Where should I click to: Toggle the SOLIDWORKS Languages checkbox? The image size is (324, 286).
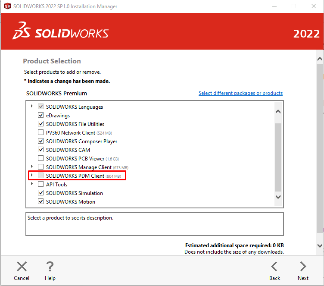40,107
